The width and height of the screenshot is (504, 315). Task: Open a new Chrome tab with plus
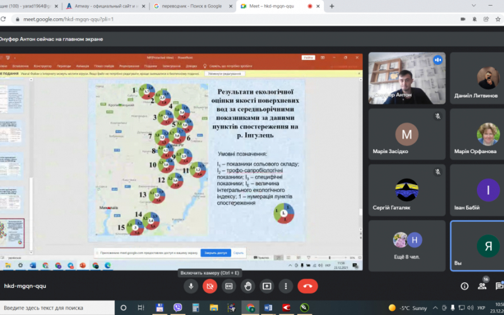coord(332,6)
